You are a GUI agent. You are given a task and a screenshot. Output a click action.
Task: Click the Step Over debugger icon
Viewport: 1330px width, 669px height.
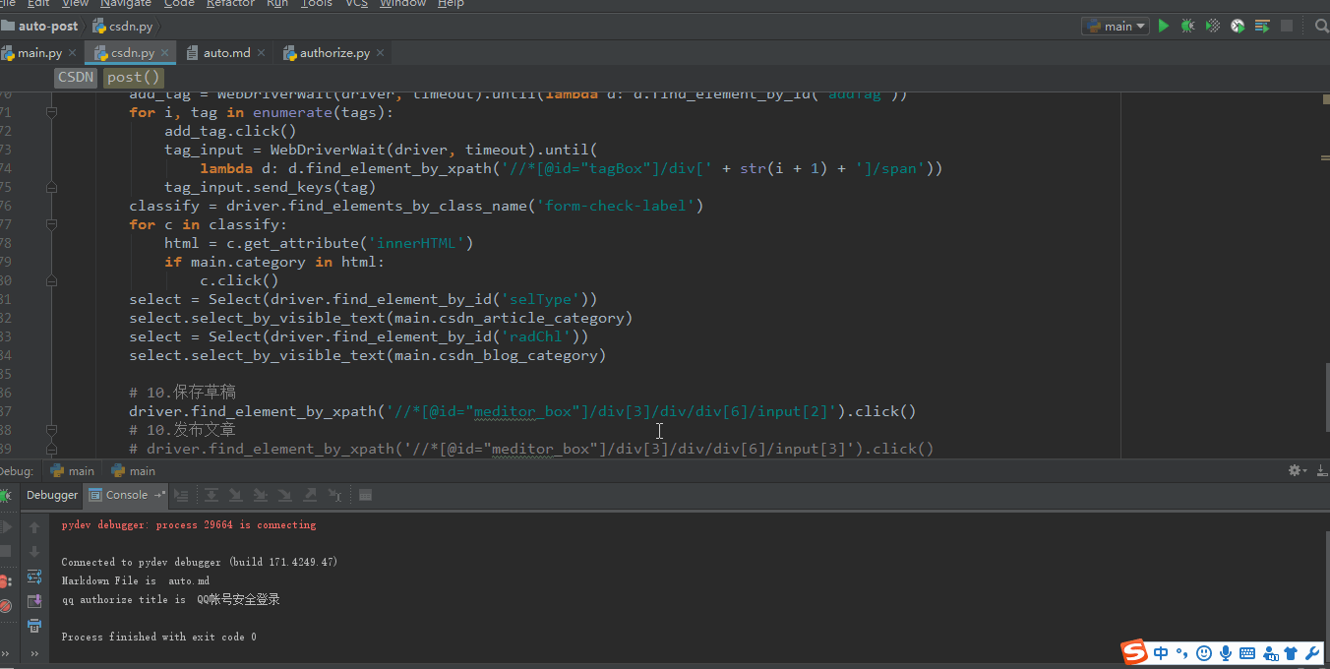click(x=212, y=495)
